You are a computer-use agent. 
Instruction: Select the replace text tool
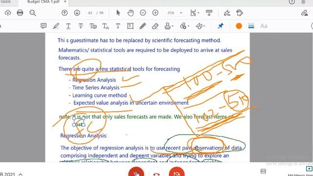[x=93, y=26]
